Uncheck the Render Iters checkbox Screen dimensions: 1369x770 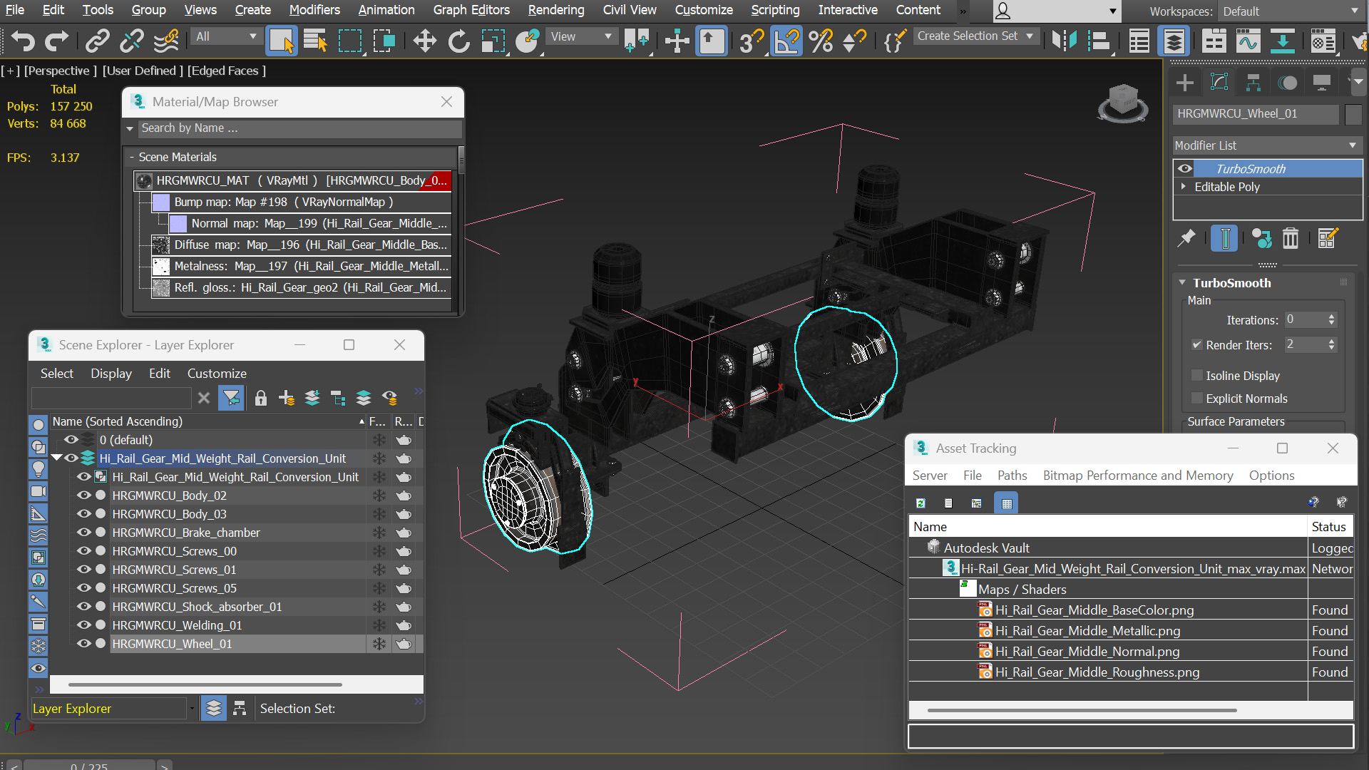[1197, 345]
